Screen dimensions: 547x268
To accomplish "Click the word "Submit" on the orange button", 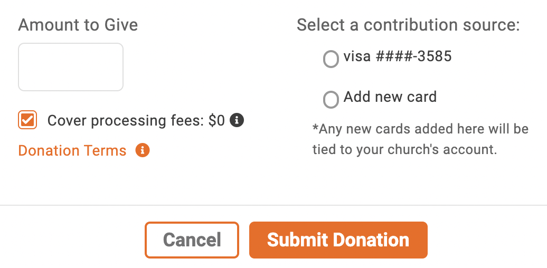I will point(298,240).
